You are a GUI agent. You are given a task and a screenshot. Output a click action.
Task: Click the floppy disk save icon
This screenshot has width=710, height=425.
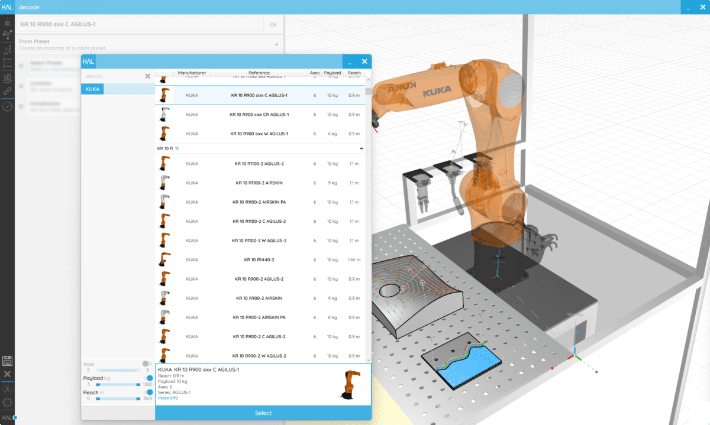pos(7,361)
